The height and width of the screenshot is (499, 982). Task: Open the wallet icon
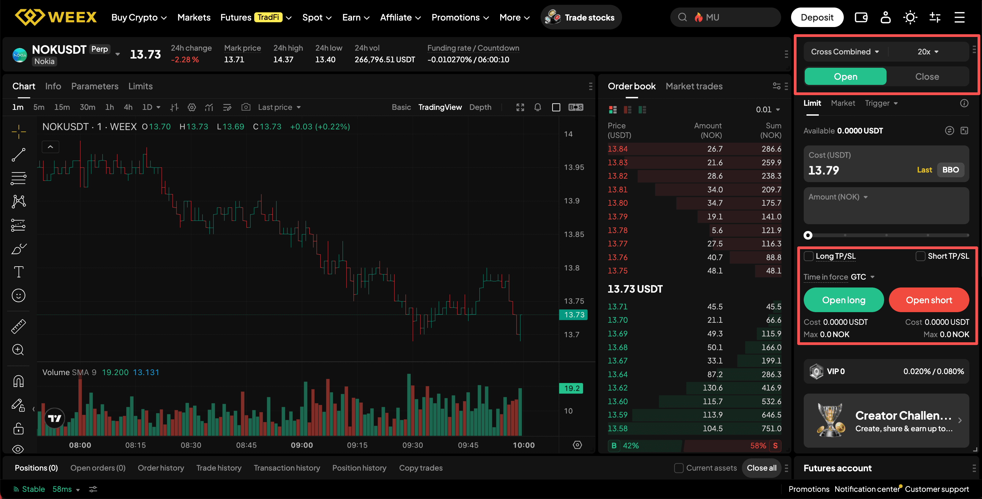[x=861, y=17]
